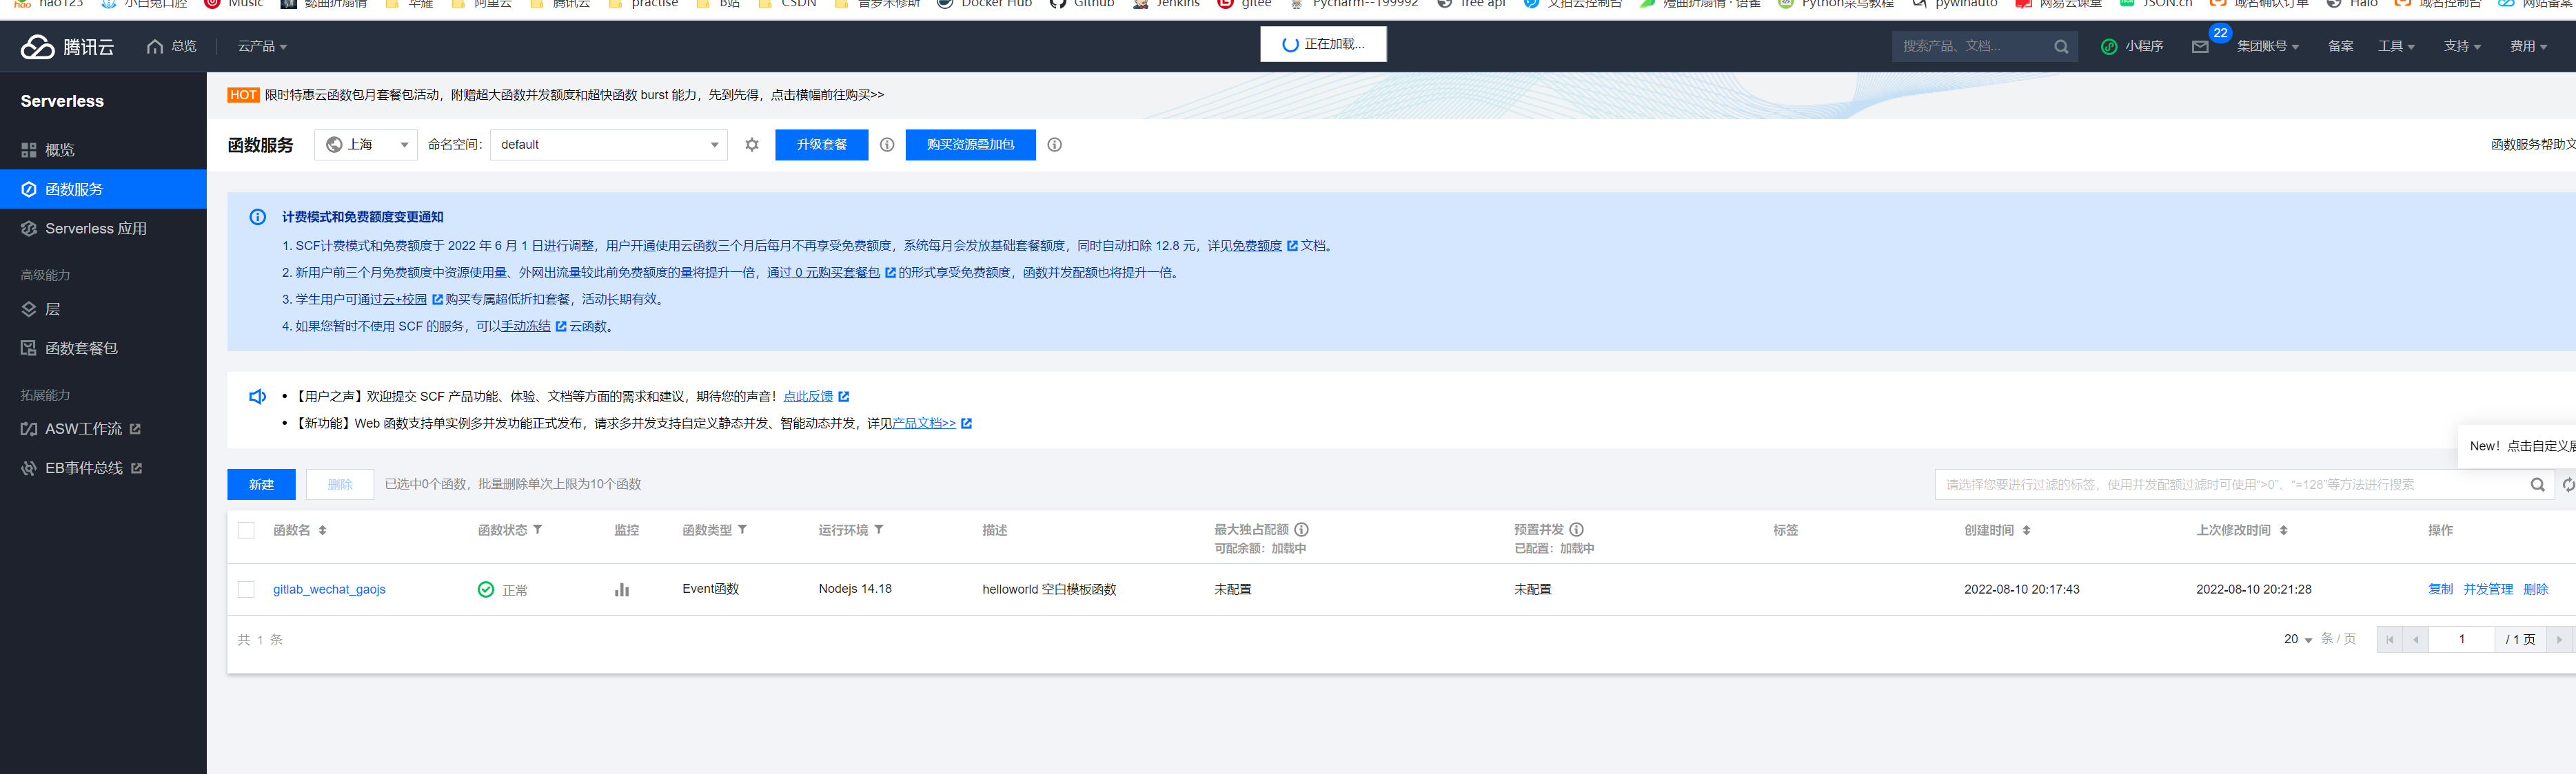This screenshot has height=774, width=2576.
Task: Open the 费用 menu at top right
Action: point(2527,46)
